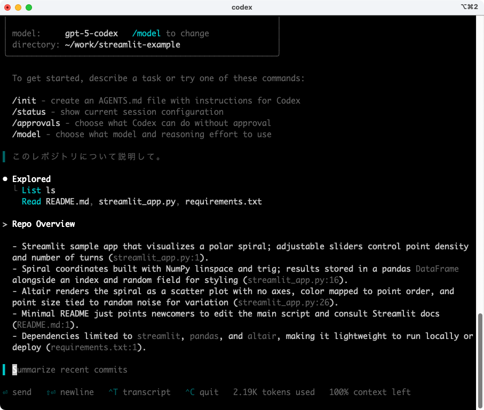This screenshot has width=484, height=410.
Task: Click 'requirements.txt' in the Read line
Action: point(224,202)
